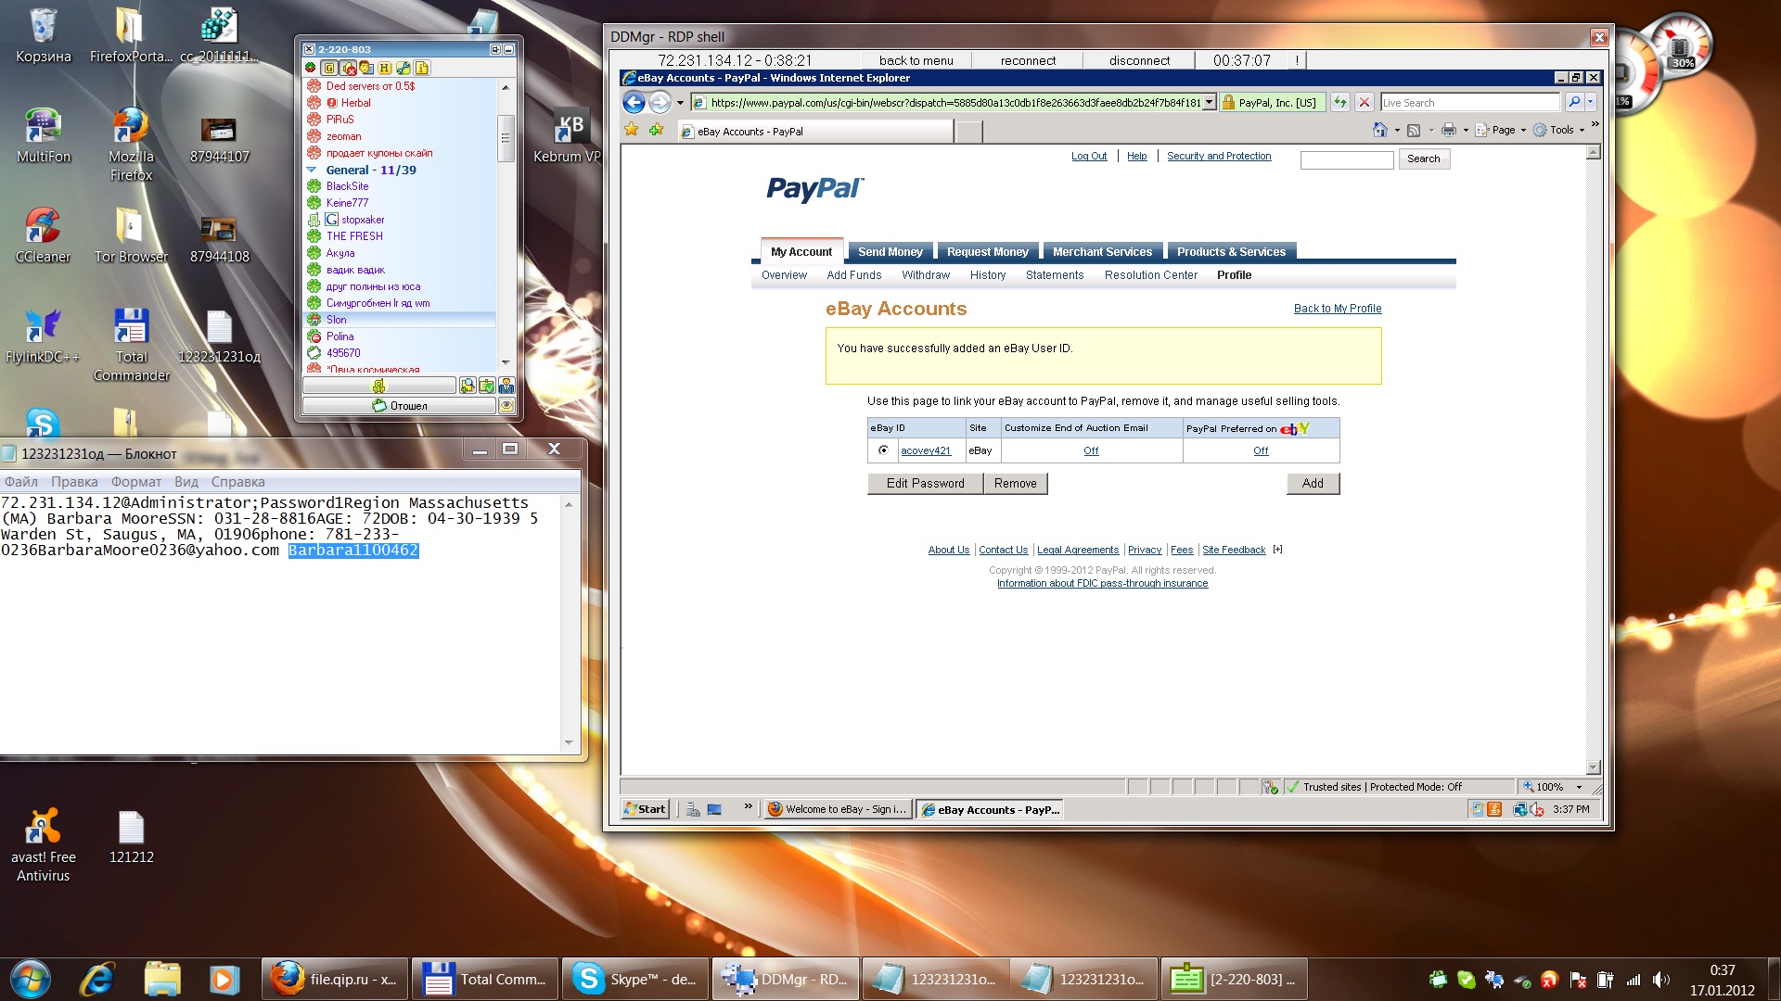Click the find contacts magnifier icon in QIP

click(468, 386)
